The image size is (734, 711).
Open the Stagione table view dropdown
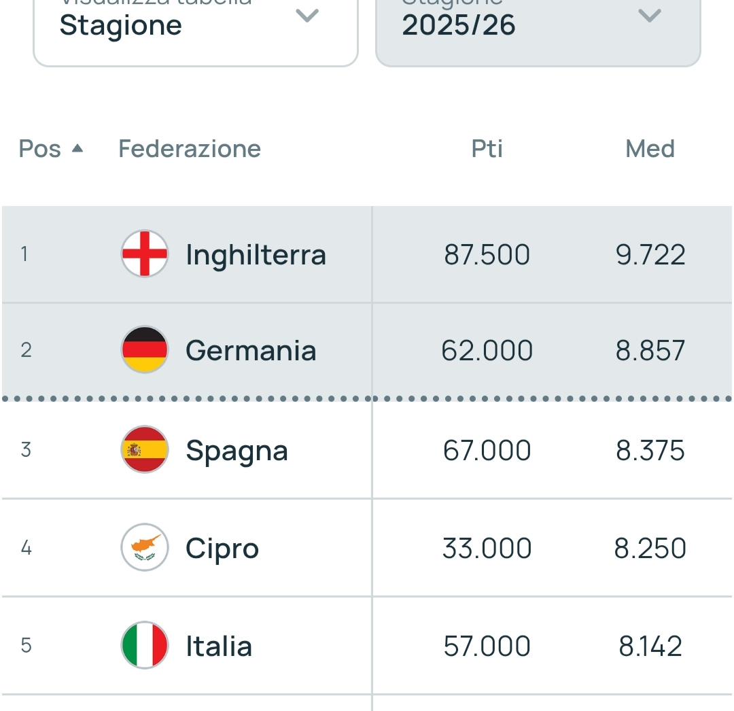pos(196,27)
